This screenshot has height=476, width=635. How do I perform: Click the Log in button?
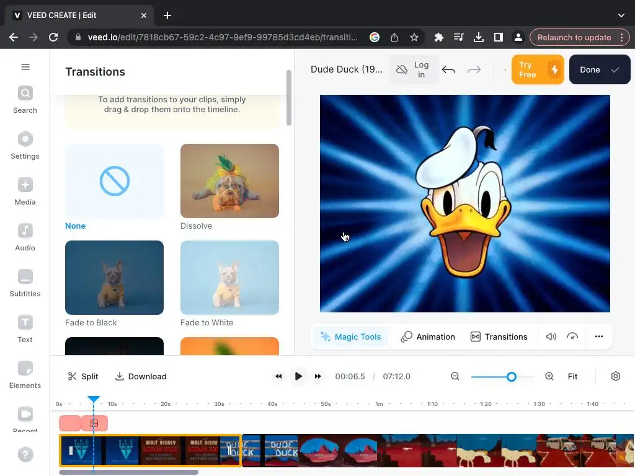[414, 69]
